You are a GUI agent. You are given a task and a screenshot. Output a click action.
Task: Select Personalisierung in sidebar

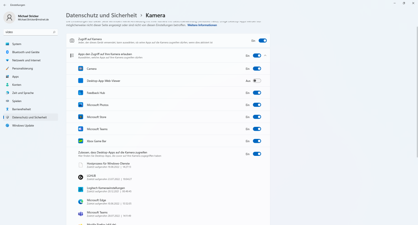[31, 68]
